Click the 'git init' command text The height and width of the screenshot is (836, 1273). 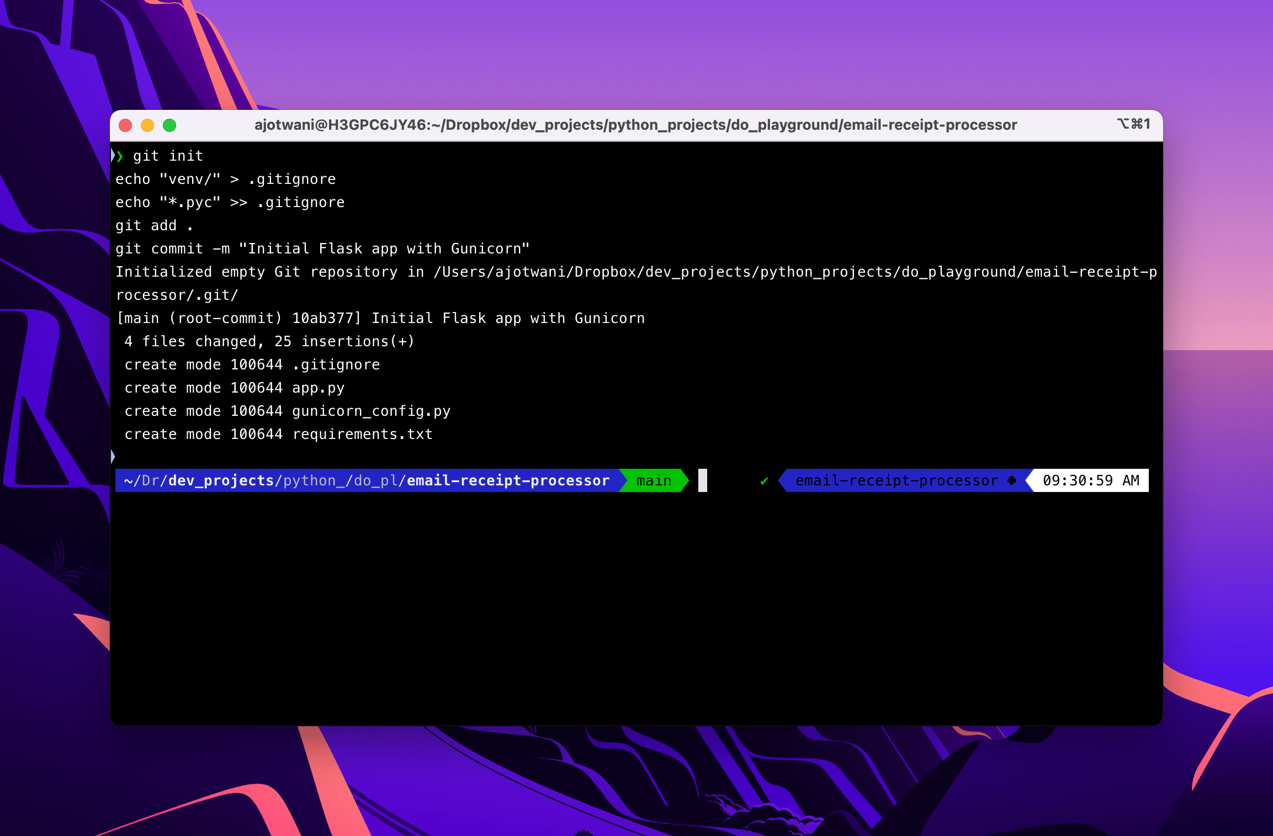click(x=168, y=156)
